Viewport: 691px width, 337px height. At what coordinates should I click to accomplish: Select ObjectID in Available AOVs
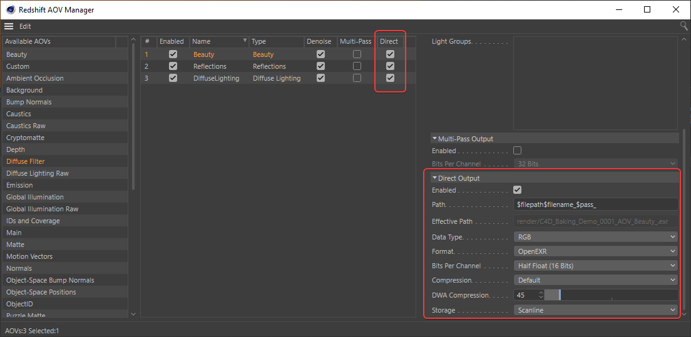pyautogui.click(x=65, y=304)
